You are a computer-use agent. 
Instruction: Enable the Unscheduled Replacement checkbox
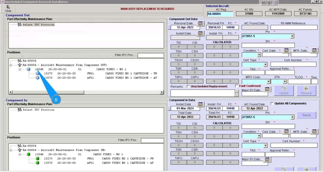click(188, 86)
